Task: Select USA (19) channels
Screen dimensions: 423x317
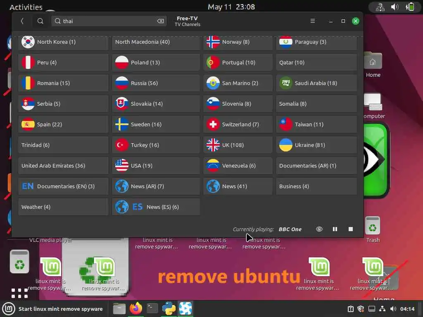Action: [x=156, y=166]
